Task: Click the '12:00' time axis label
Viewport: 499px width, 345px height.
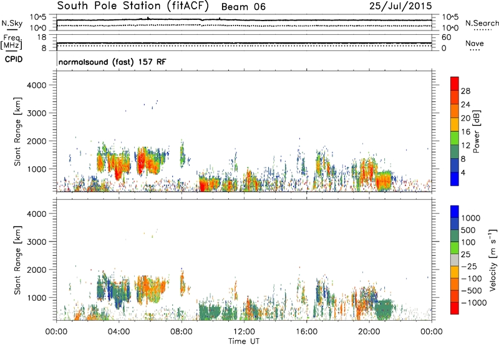Action: pyautogui.click(x=244, y=332)
